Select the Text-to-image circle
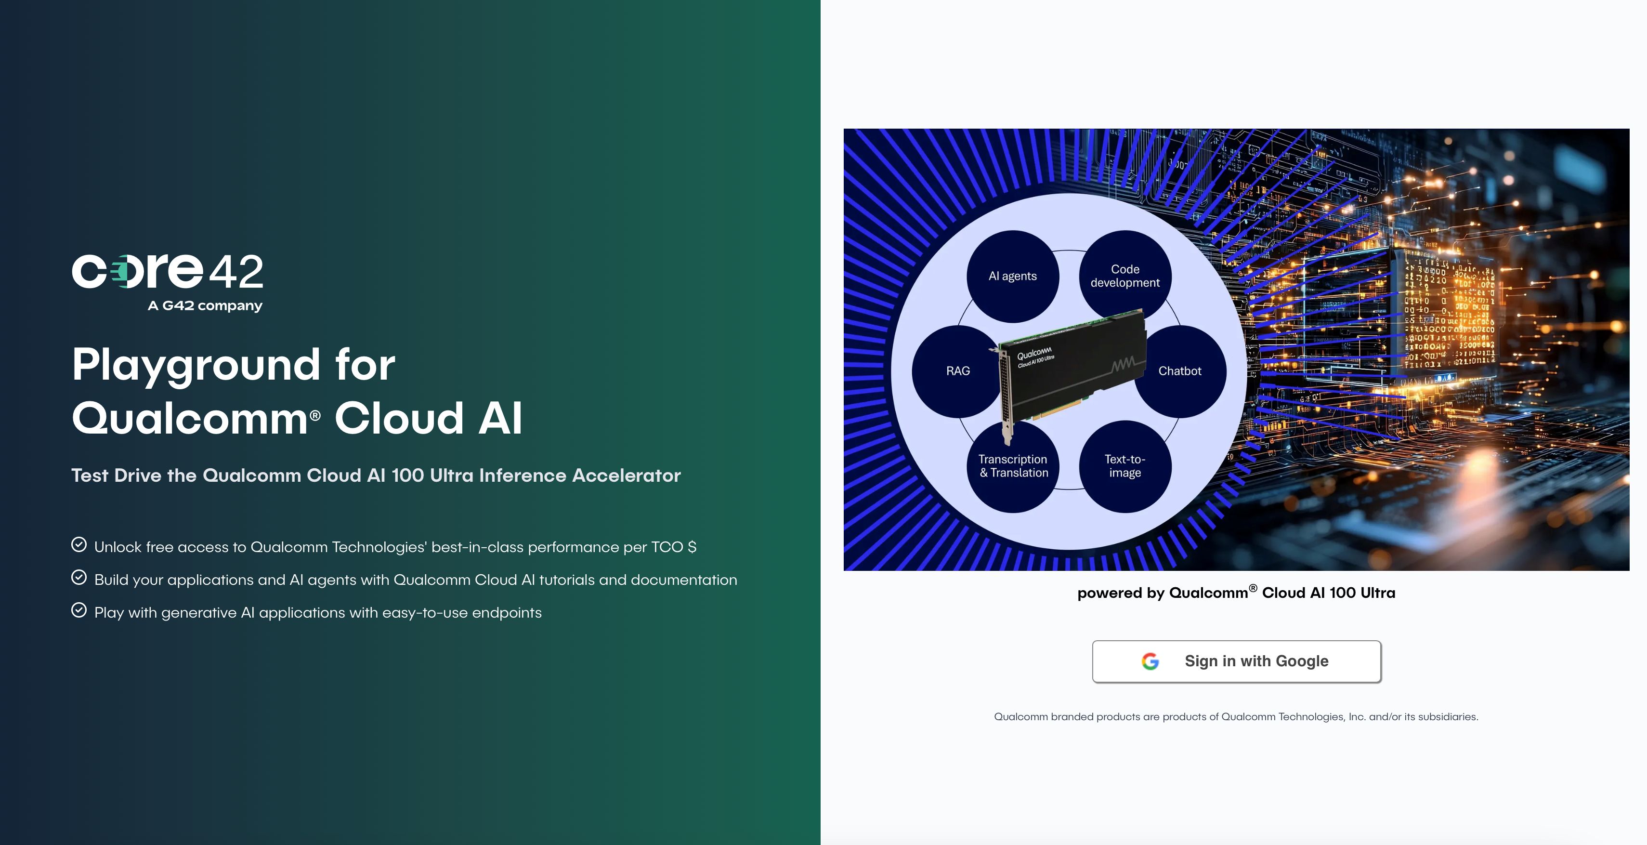This screenshot has height=845, width=1647. 1125,466
